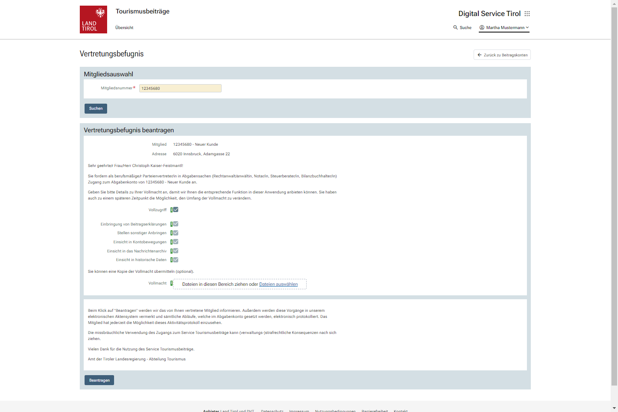The width and height of the screenshot is (618, 412).
Task: Click the Dateien auswählen link
Action: [278, 284]
